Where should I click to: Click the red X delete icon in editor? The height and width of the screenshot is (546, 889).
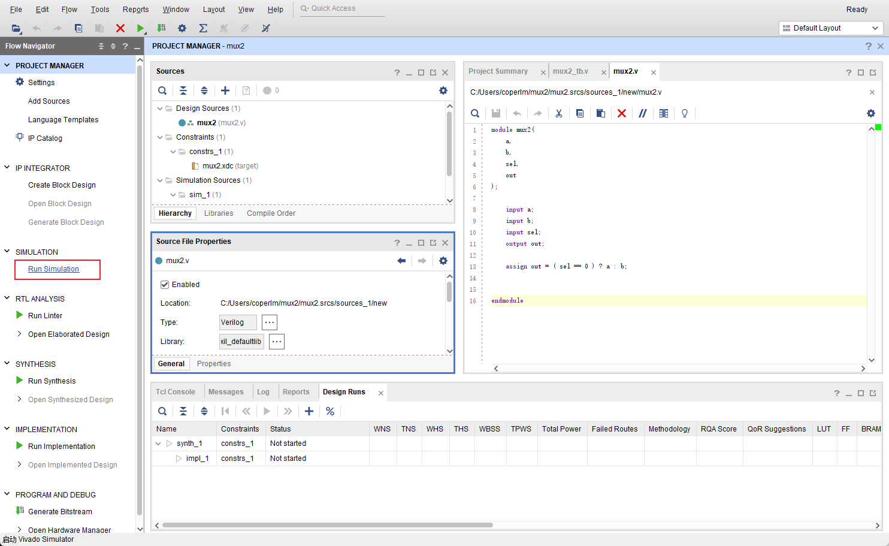tap(622, 113)
